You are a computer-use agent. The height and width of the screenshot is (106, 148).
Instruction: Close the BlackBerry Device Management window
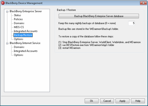pos(143,3)
